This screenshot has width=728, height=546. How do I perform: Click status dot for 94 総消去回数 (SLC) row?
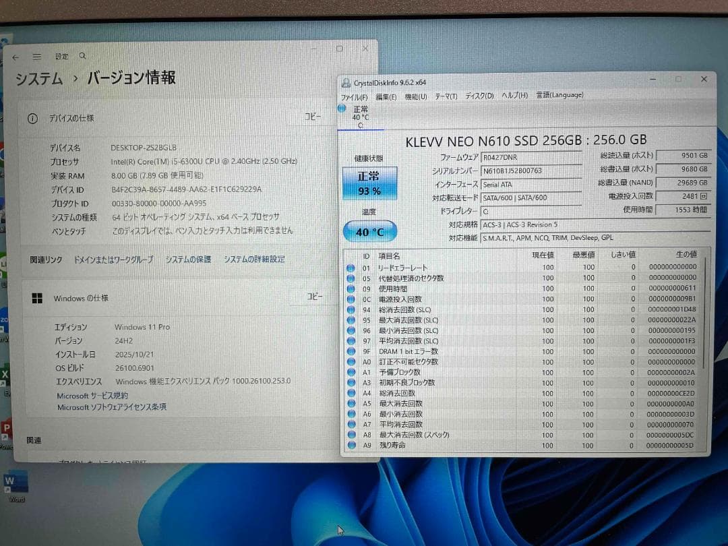(351, 309)
